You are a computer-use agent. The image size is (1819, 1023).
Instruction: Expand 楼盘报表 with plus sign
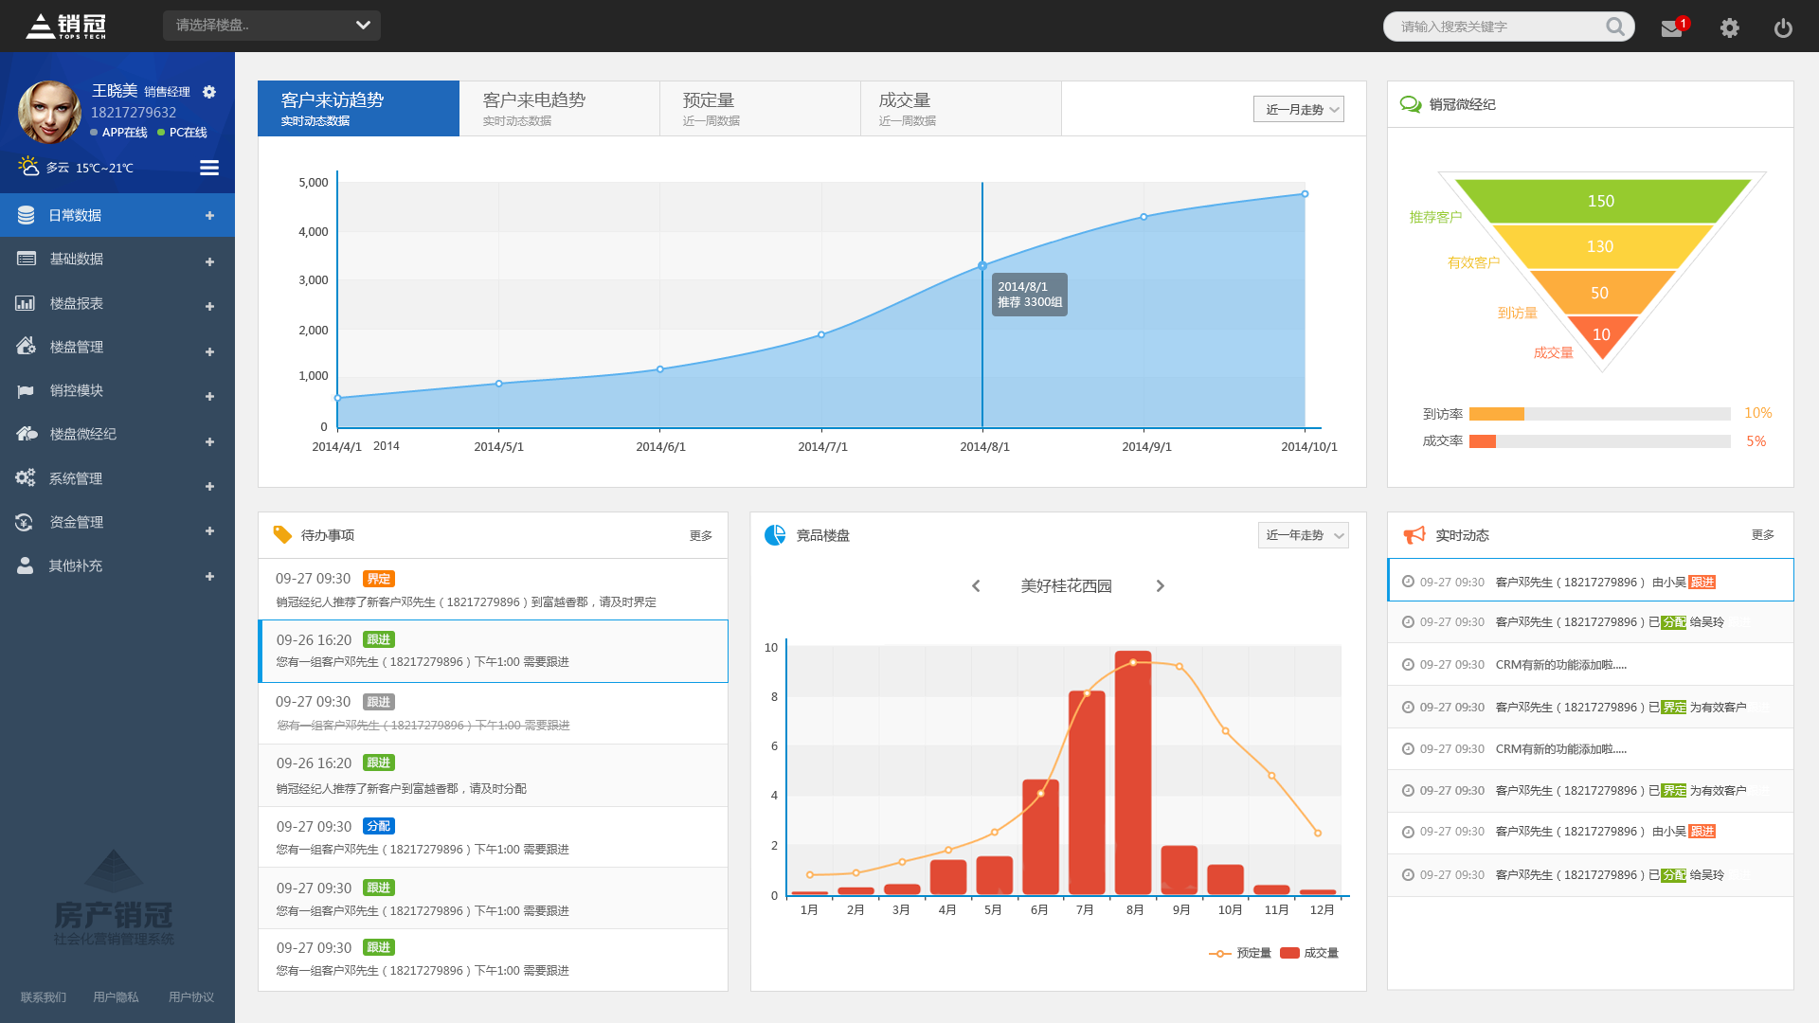209,306
